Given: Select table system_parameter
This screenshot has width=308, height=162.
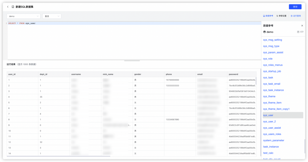Looking at the screenshot, I should 273,140.
